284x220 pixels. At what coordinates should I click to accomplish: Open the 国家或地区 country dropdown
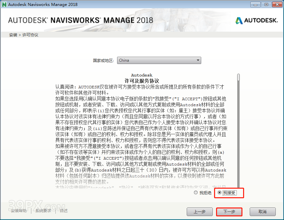pos(159,60)
